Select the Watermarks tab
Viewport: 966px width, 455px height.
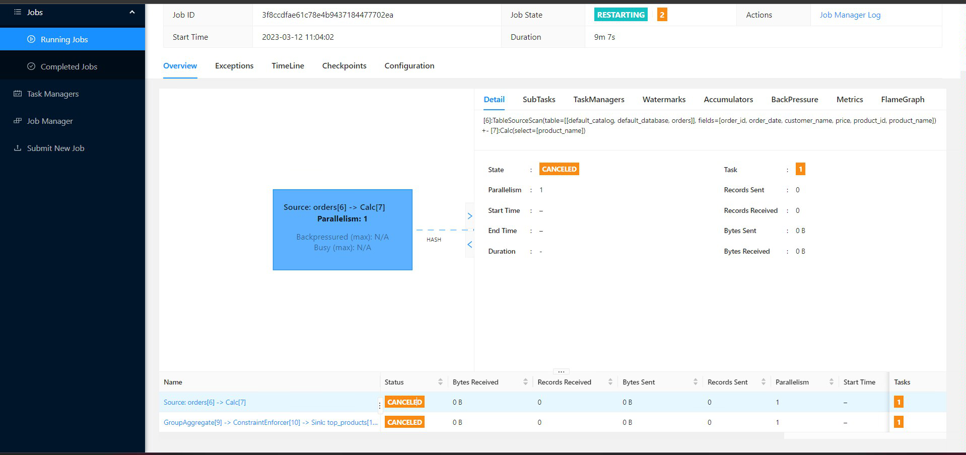(664, 100)
